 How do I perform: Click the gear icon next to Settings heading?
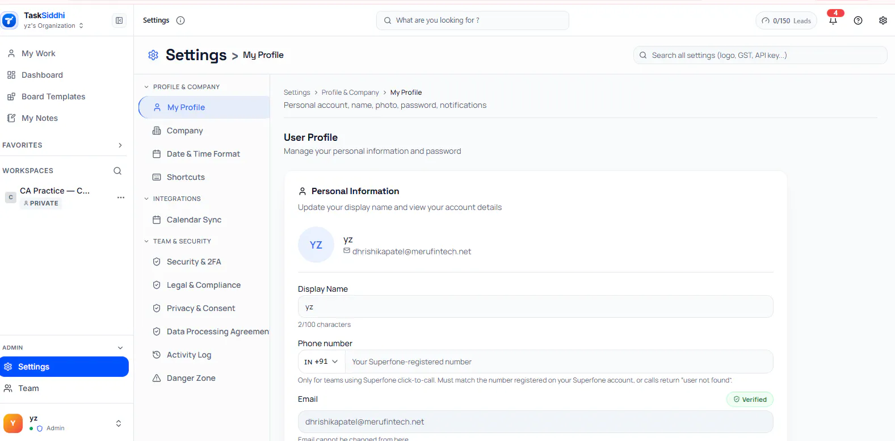[153, 55]
